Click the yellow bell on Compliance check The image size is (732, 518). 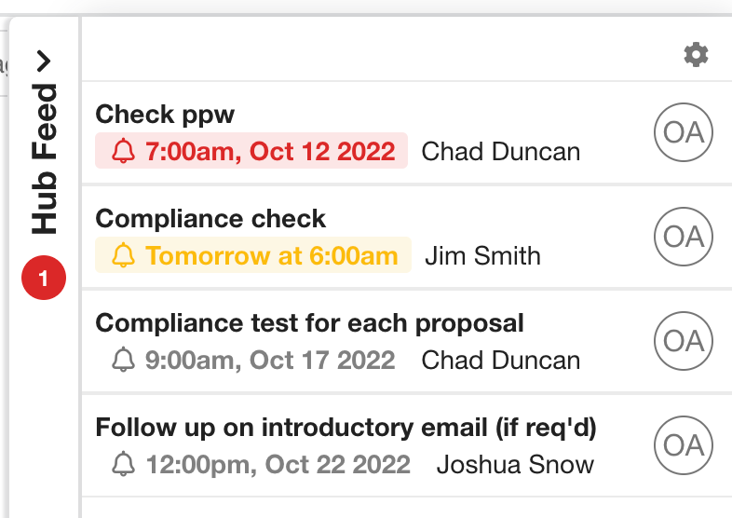(123, 256)
